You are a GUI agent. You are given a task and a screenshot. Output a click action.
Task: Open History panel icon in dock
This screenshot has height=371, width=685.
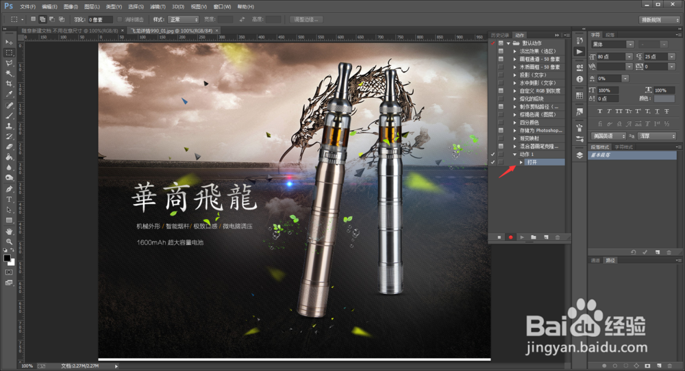coord(580,40)
